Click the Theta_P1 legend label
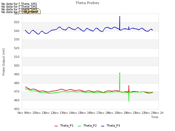175x131 pixels. tap(67, 126)
